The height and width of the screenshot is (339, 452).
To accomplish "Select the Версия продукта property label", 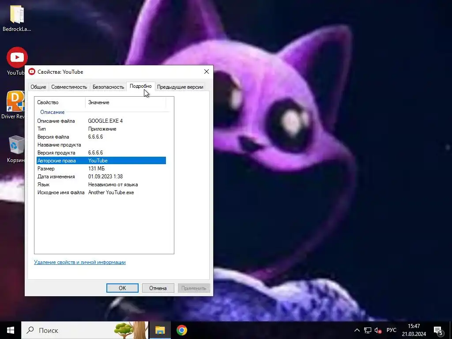I will click(56, 152).
